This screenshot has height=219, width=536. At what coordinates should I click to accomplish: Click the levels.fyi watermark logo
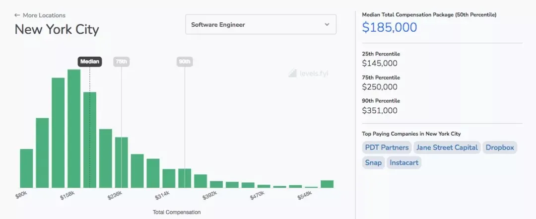click(x=308, y=73)
